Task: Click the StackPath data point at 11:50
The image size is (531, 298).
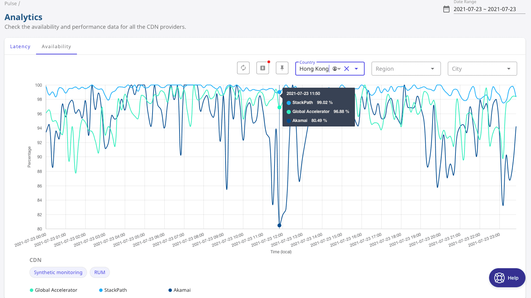Action: point(279,92)
